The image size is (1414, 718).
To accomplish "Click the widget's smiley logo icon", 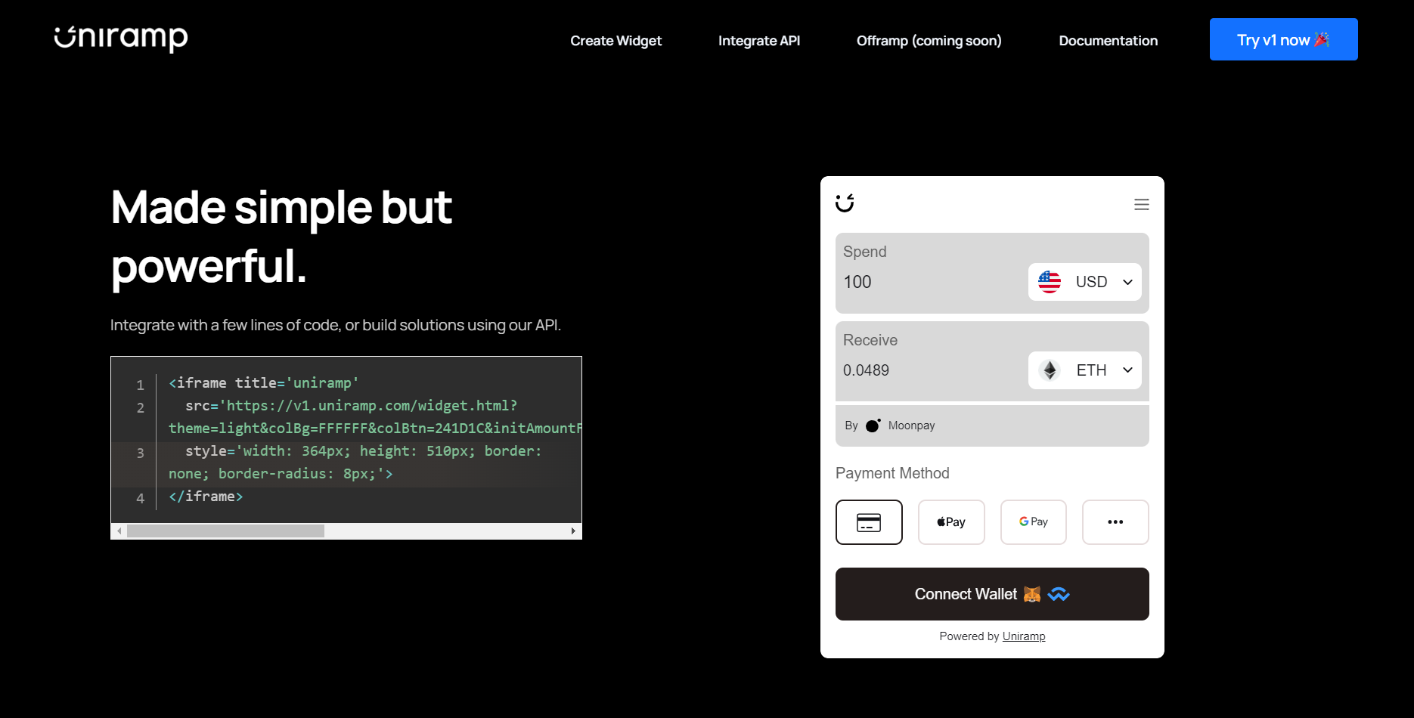I will click(845, 203).
